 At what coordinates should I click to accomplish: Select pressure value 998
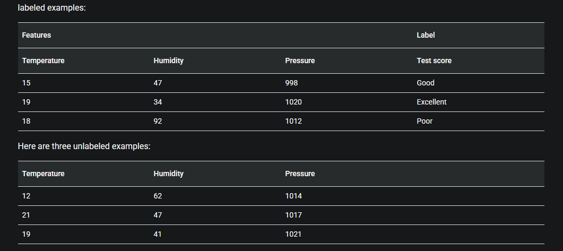coord(347,83)
